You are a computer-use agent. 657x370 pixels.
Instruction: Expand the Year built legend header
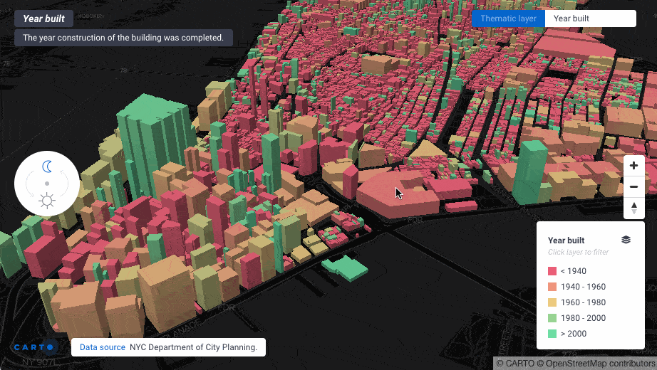click(566, 240)
